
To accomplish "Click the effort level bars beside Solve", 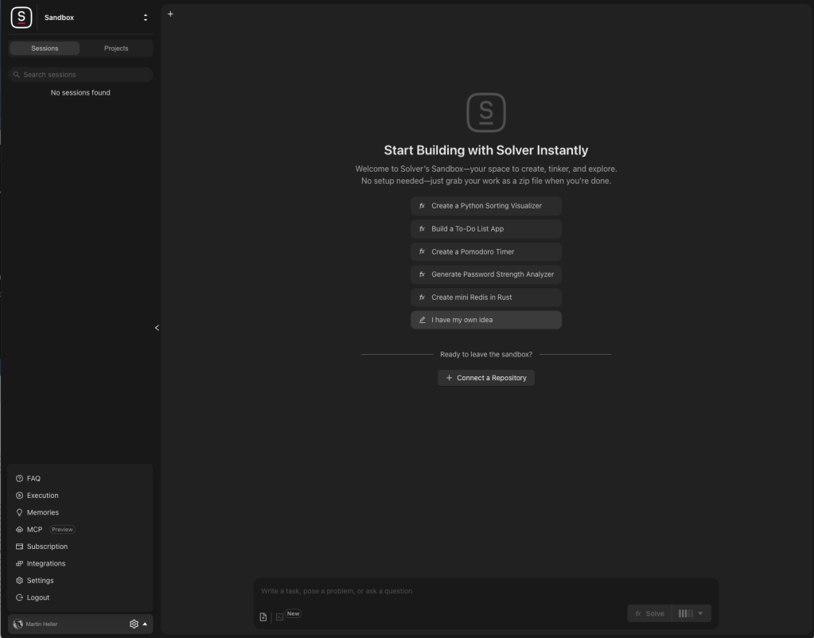I will [x=685, y=613].
